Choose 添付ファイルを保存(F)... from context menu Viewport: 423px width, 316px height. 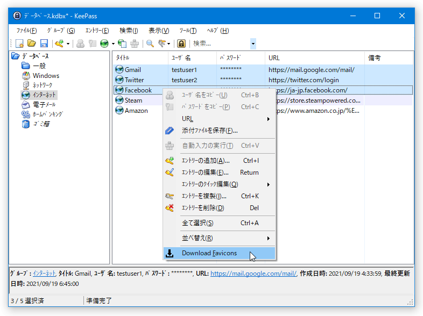pyautogui.click(x=220, y=131)
